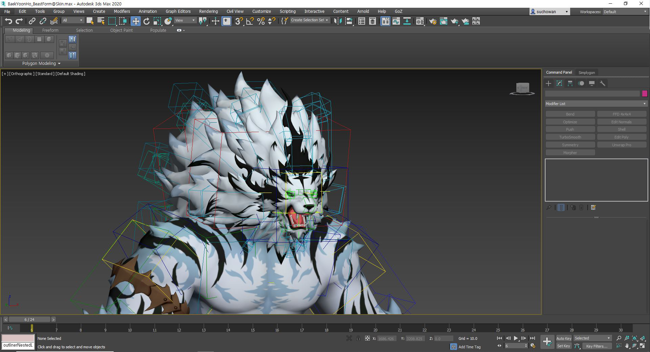Choose the Select Object tool

click(x=90, y=21)
